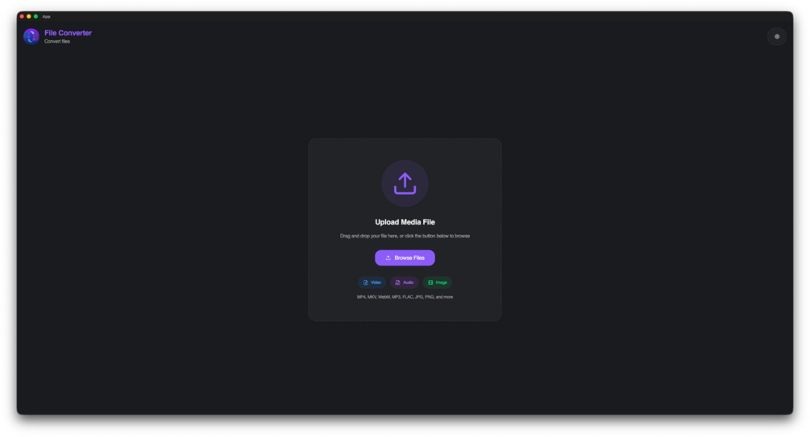Viewport: 810px width, 437px height.
Task: Click the supported formats list MP4, MKV, WebM
Action: [x=405, y=297]
